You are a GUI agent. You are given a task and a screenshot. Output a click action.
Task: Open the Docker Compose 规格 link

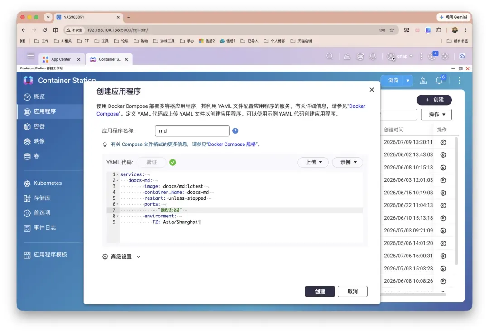tap(232, 145)
